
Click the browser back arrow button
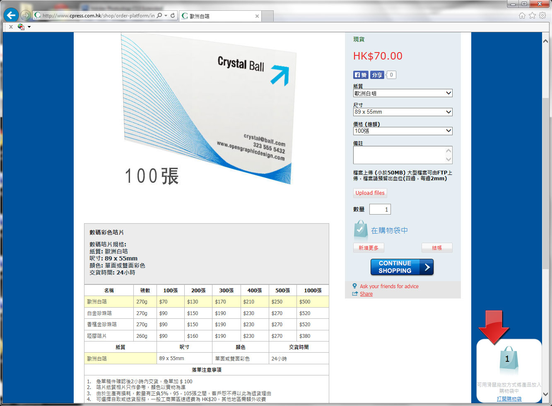[11, 16]
